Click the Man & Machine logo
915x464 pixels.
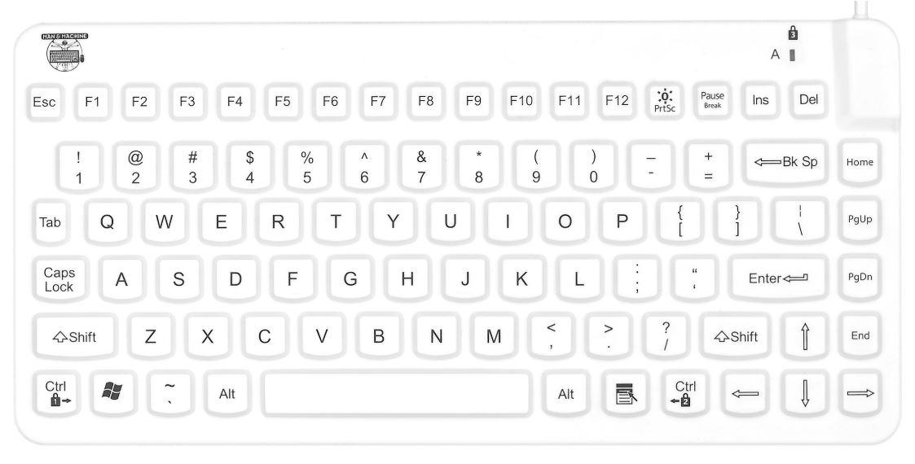(x=65, y=52)
